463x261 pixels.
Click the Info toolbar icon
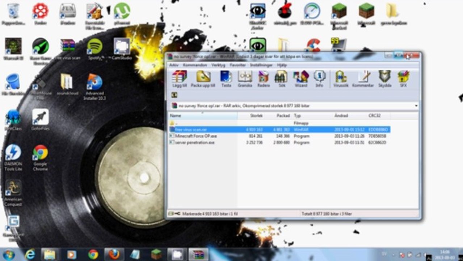319,79
